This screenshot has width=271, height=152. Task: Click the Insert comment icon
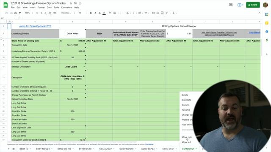[x=158, y=13]
